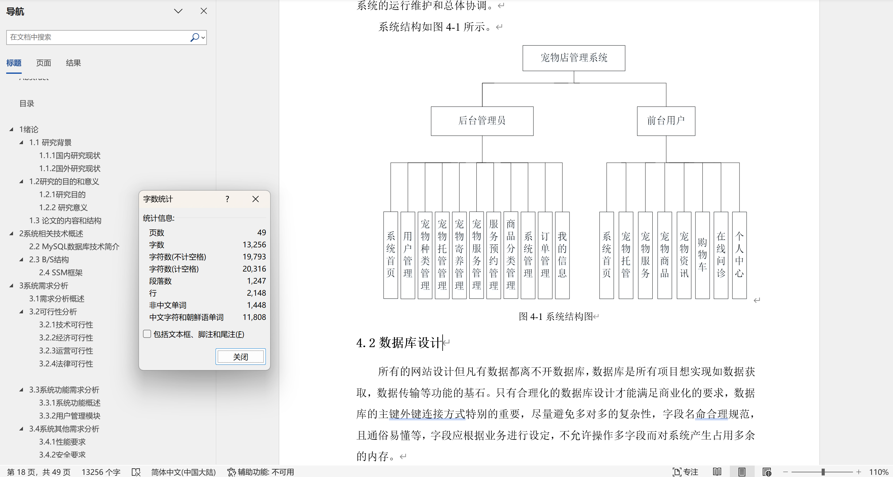
Task: Click the search magnifier icon in navigation
Action: (x=194, y=37)
